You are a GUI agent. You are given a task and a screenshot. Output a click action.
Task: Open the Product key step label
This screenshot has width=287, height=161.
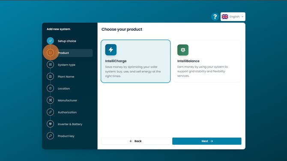(66, 136)
